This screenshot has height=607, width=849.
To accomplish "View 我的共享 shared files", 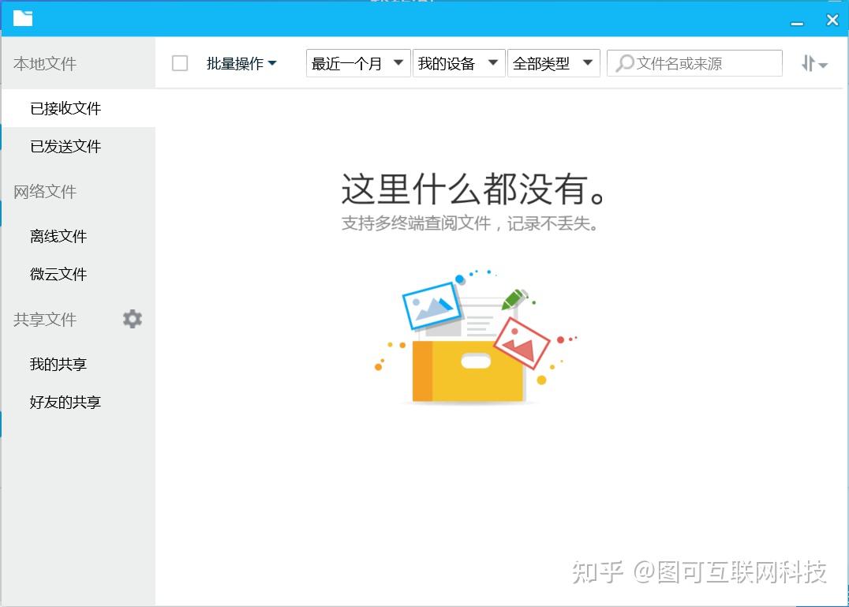I will coord(57,364).
